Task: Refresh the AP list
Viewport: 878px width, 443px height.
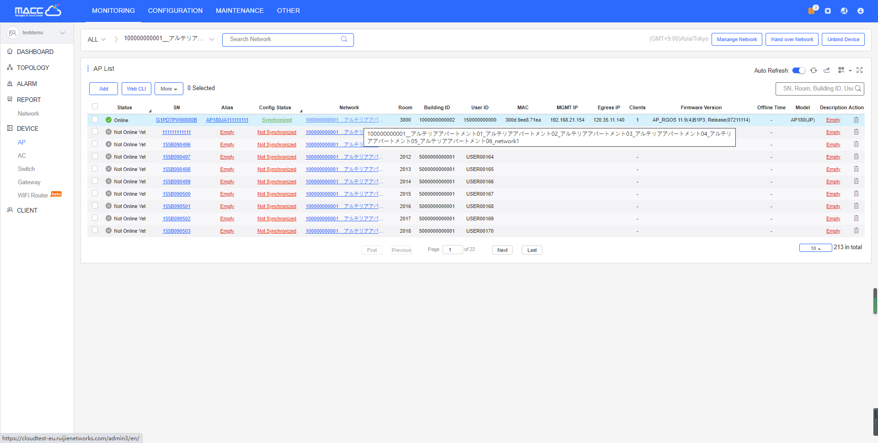Action: 814,70
